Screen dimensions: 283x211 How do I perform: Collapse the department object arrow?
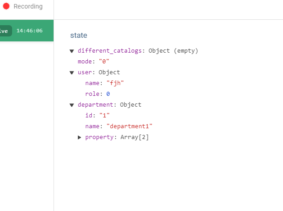[x=72, y=105]
